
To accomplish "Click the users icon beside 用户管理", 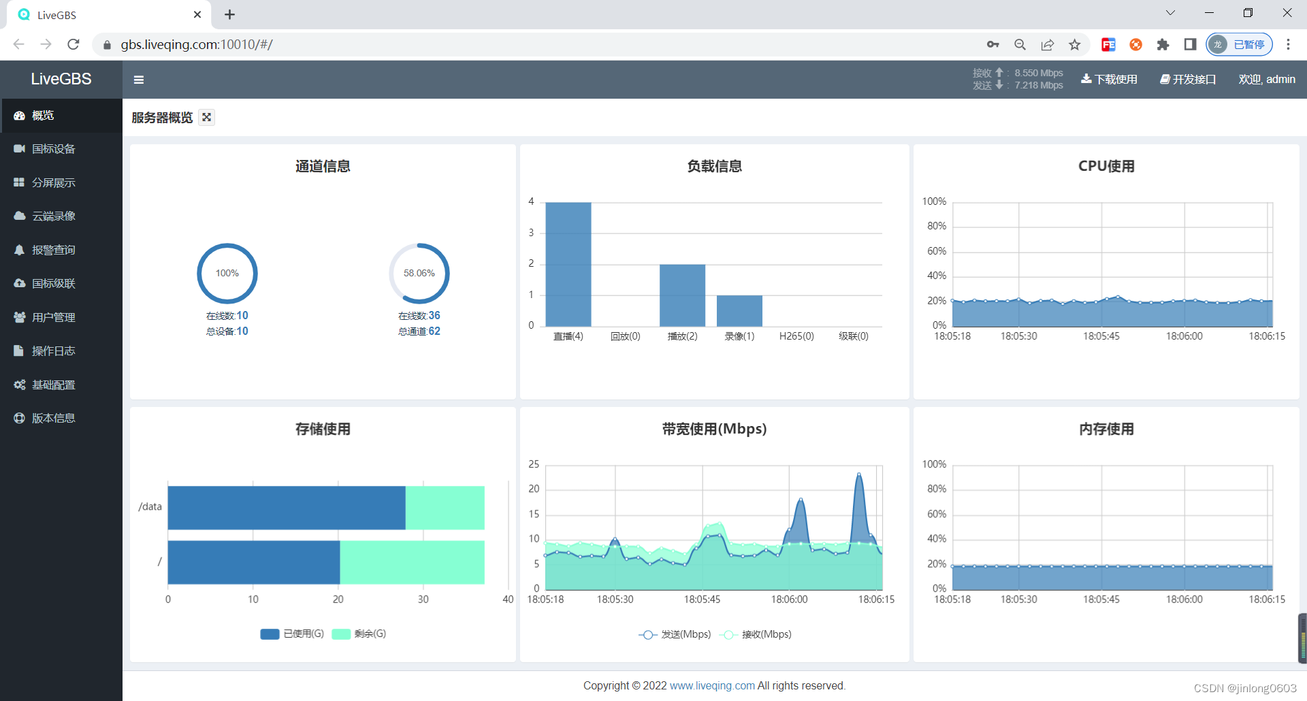I will coord(19,317).
